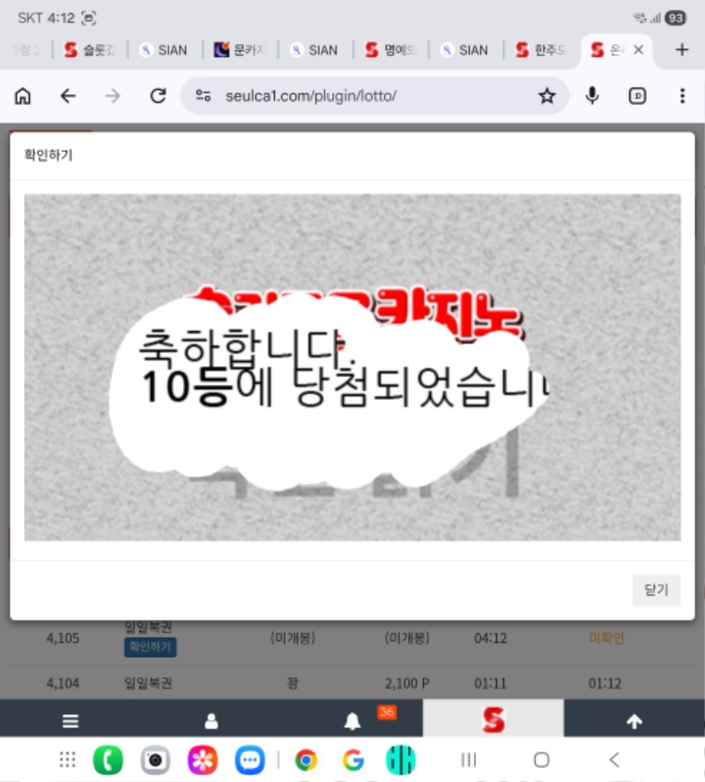Open the tab switcher square icon
Viewport: 705px width, 782px height.
click(x=637, y=96)
